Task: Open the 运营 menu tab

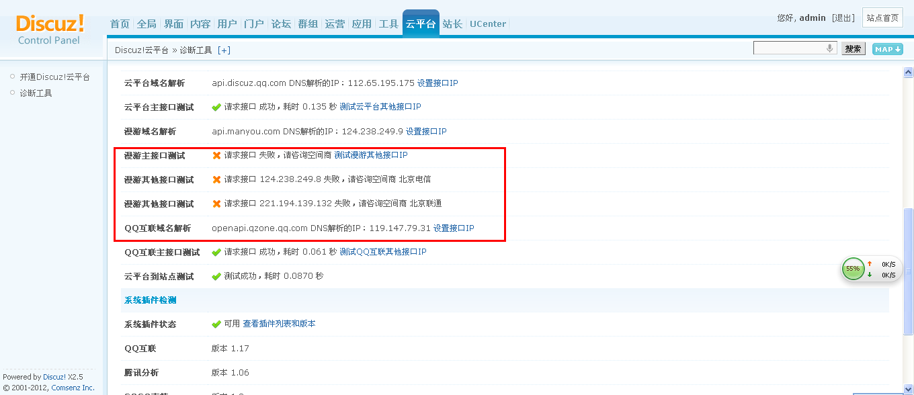Action: [x=335, y=24]
